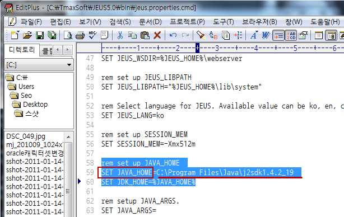Toggle line numbers with the 1AB 2CD button
This screenshot has width=344, height=217.
291,35
